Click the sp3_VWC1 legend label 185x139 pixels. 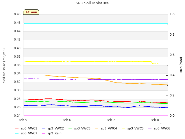tap(29, 128)
